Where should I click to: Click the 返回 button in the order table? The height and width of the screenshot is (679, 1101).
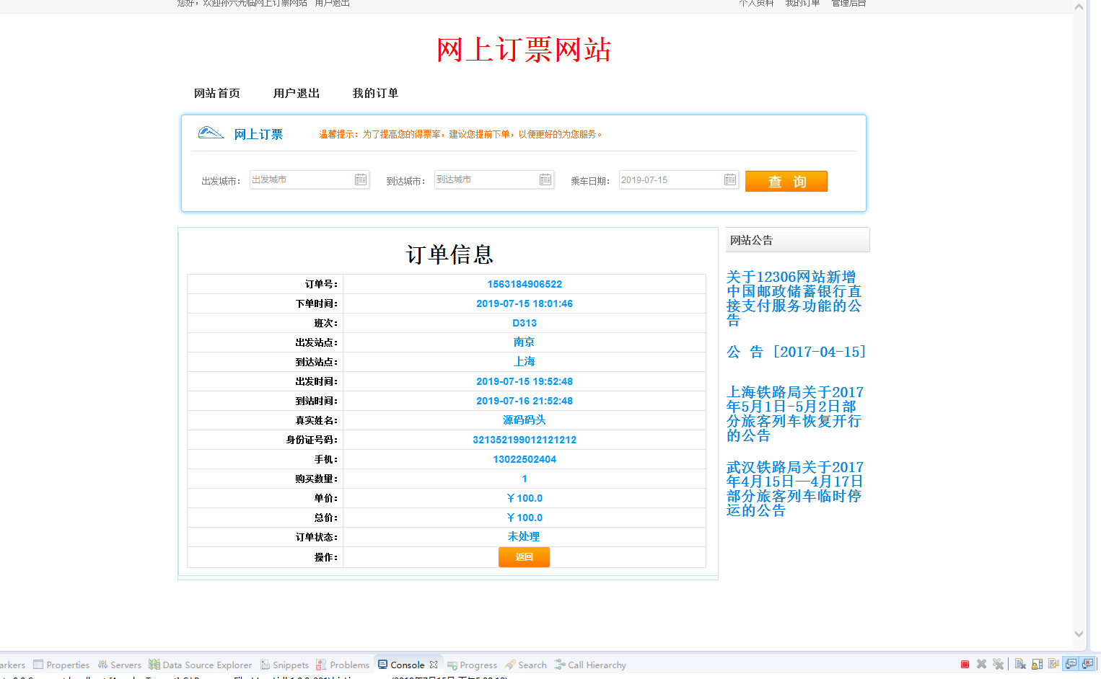[524, 556]
